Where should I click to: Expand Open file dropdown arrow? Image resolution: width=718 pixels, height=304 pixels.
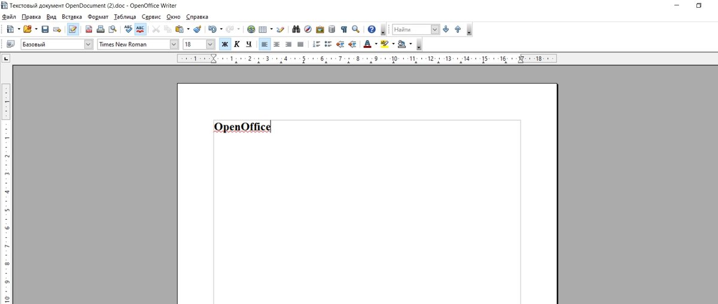pos(36,29)
